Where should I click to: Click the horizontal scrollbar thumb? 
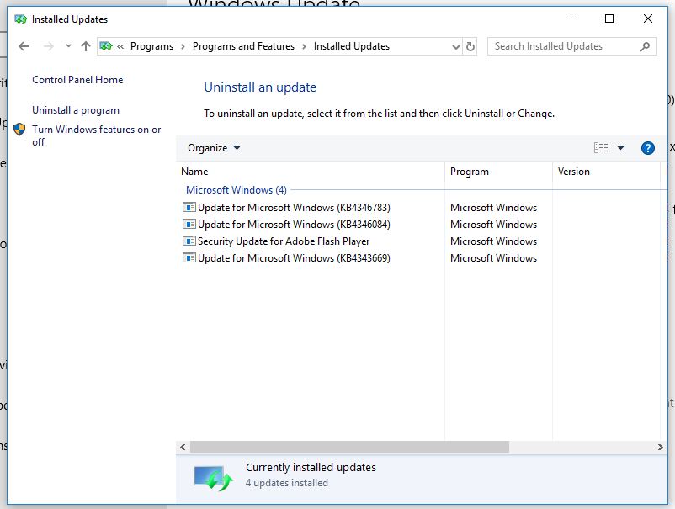tap(349, 447)
